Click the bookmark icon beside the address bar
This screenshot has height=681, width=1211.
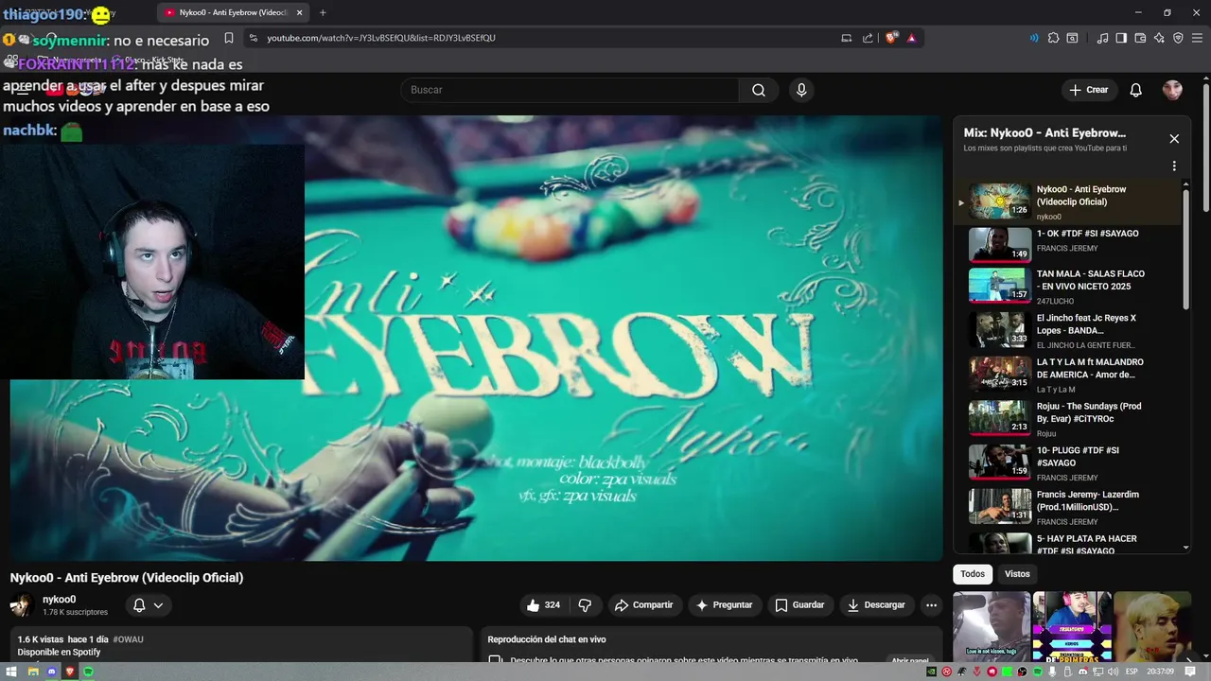(x=228, y=38)
